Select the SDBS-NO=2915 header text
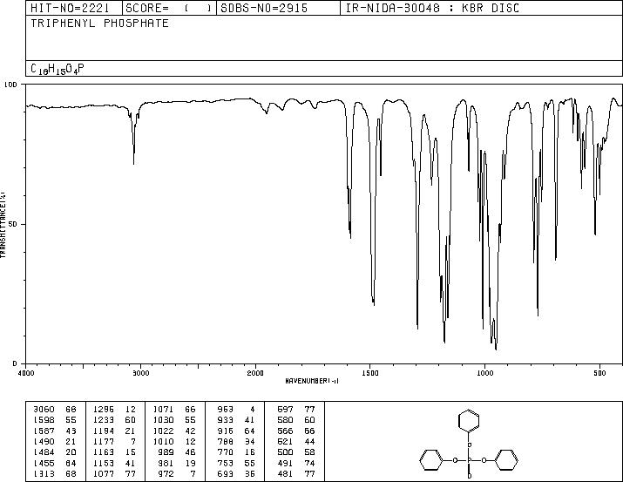623x482 pixels. [264, 8]
